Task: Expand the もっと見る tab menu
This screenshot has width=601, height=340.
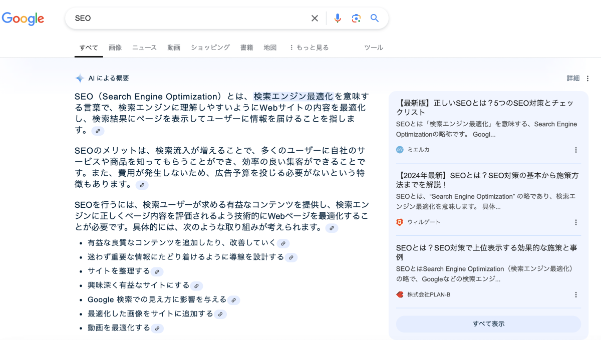Action: click(309, 48)
